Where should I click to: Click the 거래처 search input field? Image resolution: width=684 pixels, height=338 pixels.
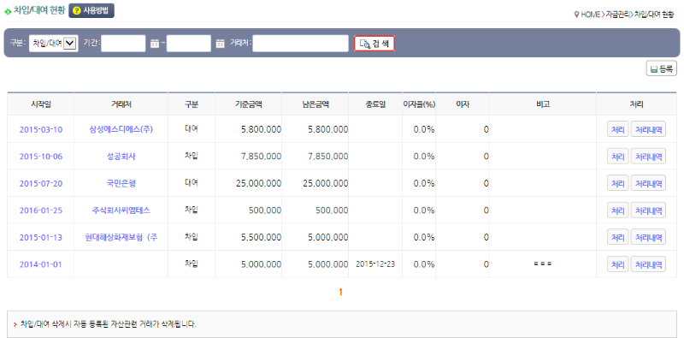[x=301, y=44]
